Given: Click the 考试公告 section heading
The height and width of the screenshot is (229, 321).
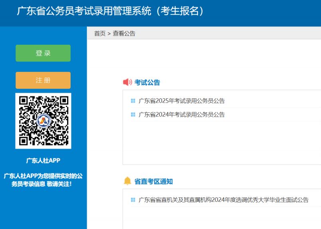Looking at the screenshot, I should click(x=147, y=82).
